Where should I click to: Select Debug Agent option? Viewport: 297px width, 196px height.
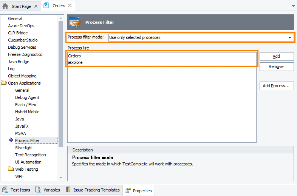[27, 97]
